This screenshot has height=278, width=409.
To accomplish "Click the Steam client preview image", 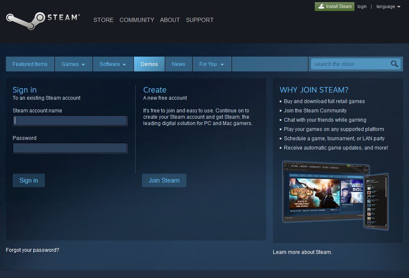I will [335, 195].
